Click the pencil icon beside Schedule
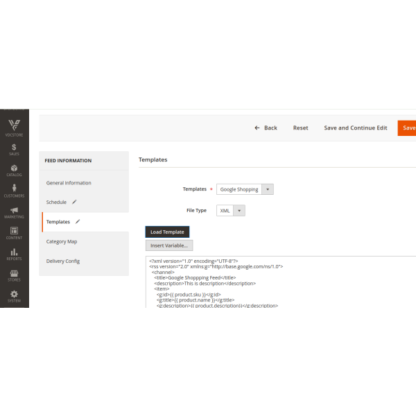The height and width of the screenshot is (416, 416). [74, 202]
